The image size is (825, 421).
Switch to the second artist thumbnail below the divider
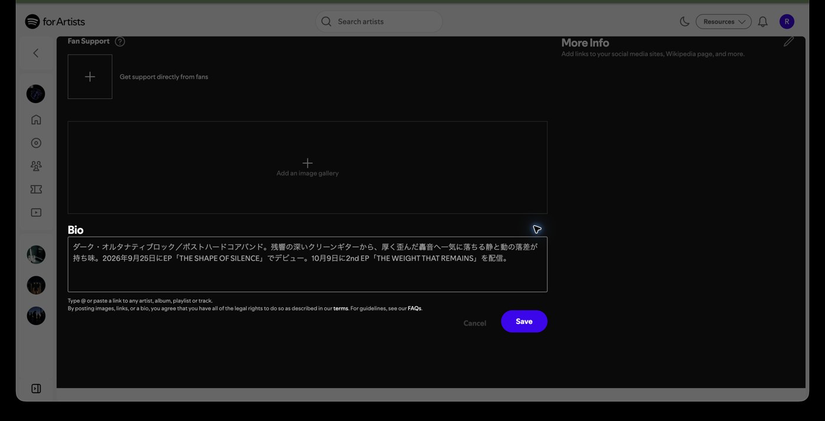[36, 254]
